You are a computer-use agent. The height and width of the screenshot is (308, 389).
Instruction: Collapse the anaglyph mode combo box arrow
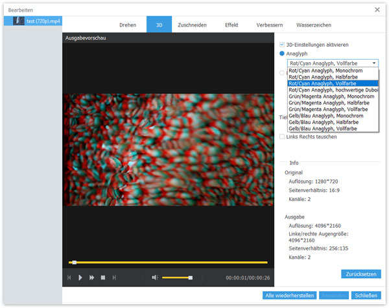374,63
